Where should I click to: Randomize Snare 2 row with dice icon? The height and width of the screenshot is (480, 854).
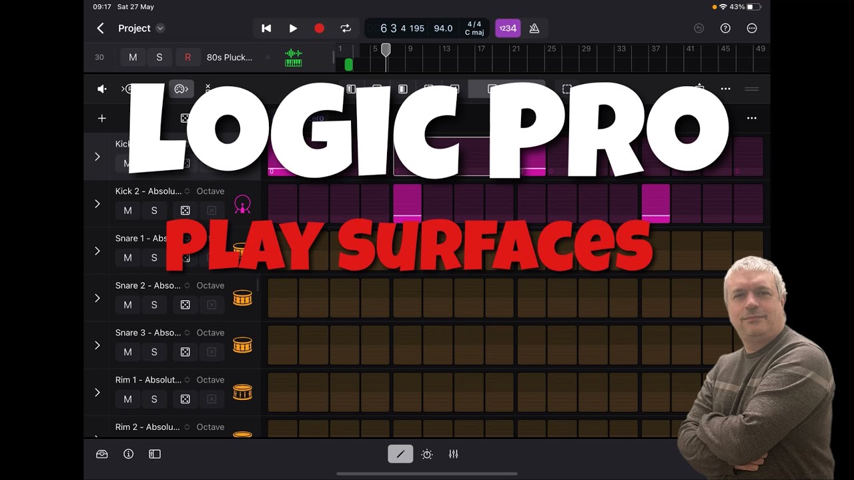coord(185,305)
